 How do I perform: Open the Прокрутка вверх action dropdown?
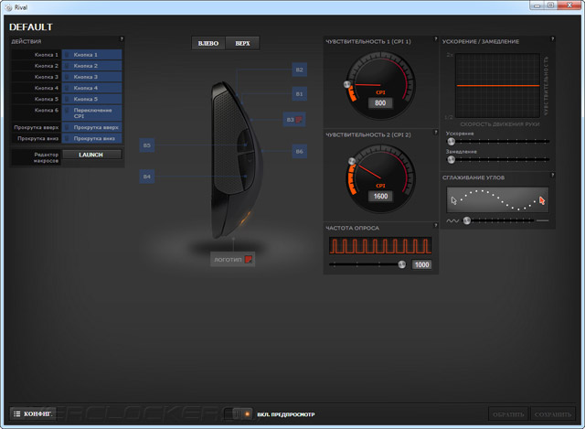coord(91,127)
